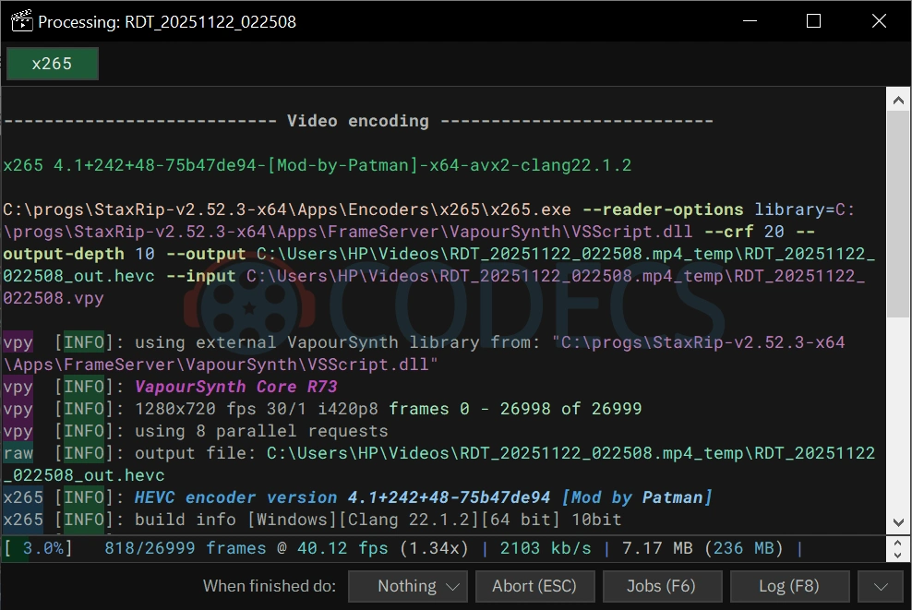The width and height of the screenshot is (912, 610).
Task: Click the status line stepper up arrow
Action: pos(897,544)
